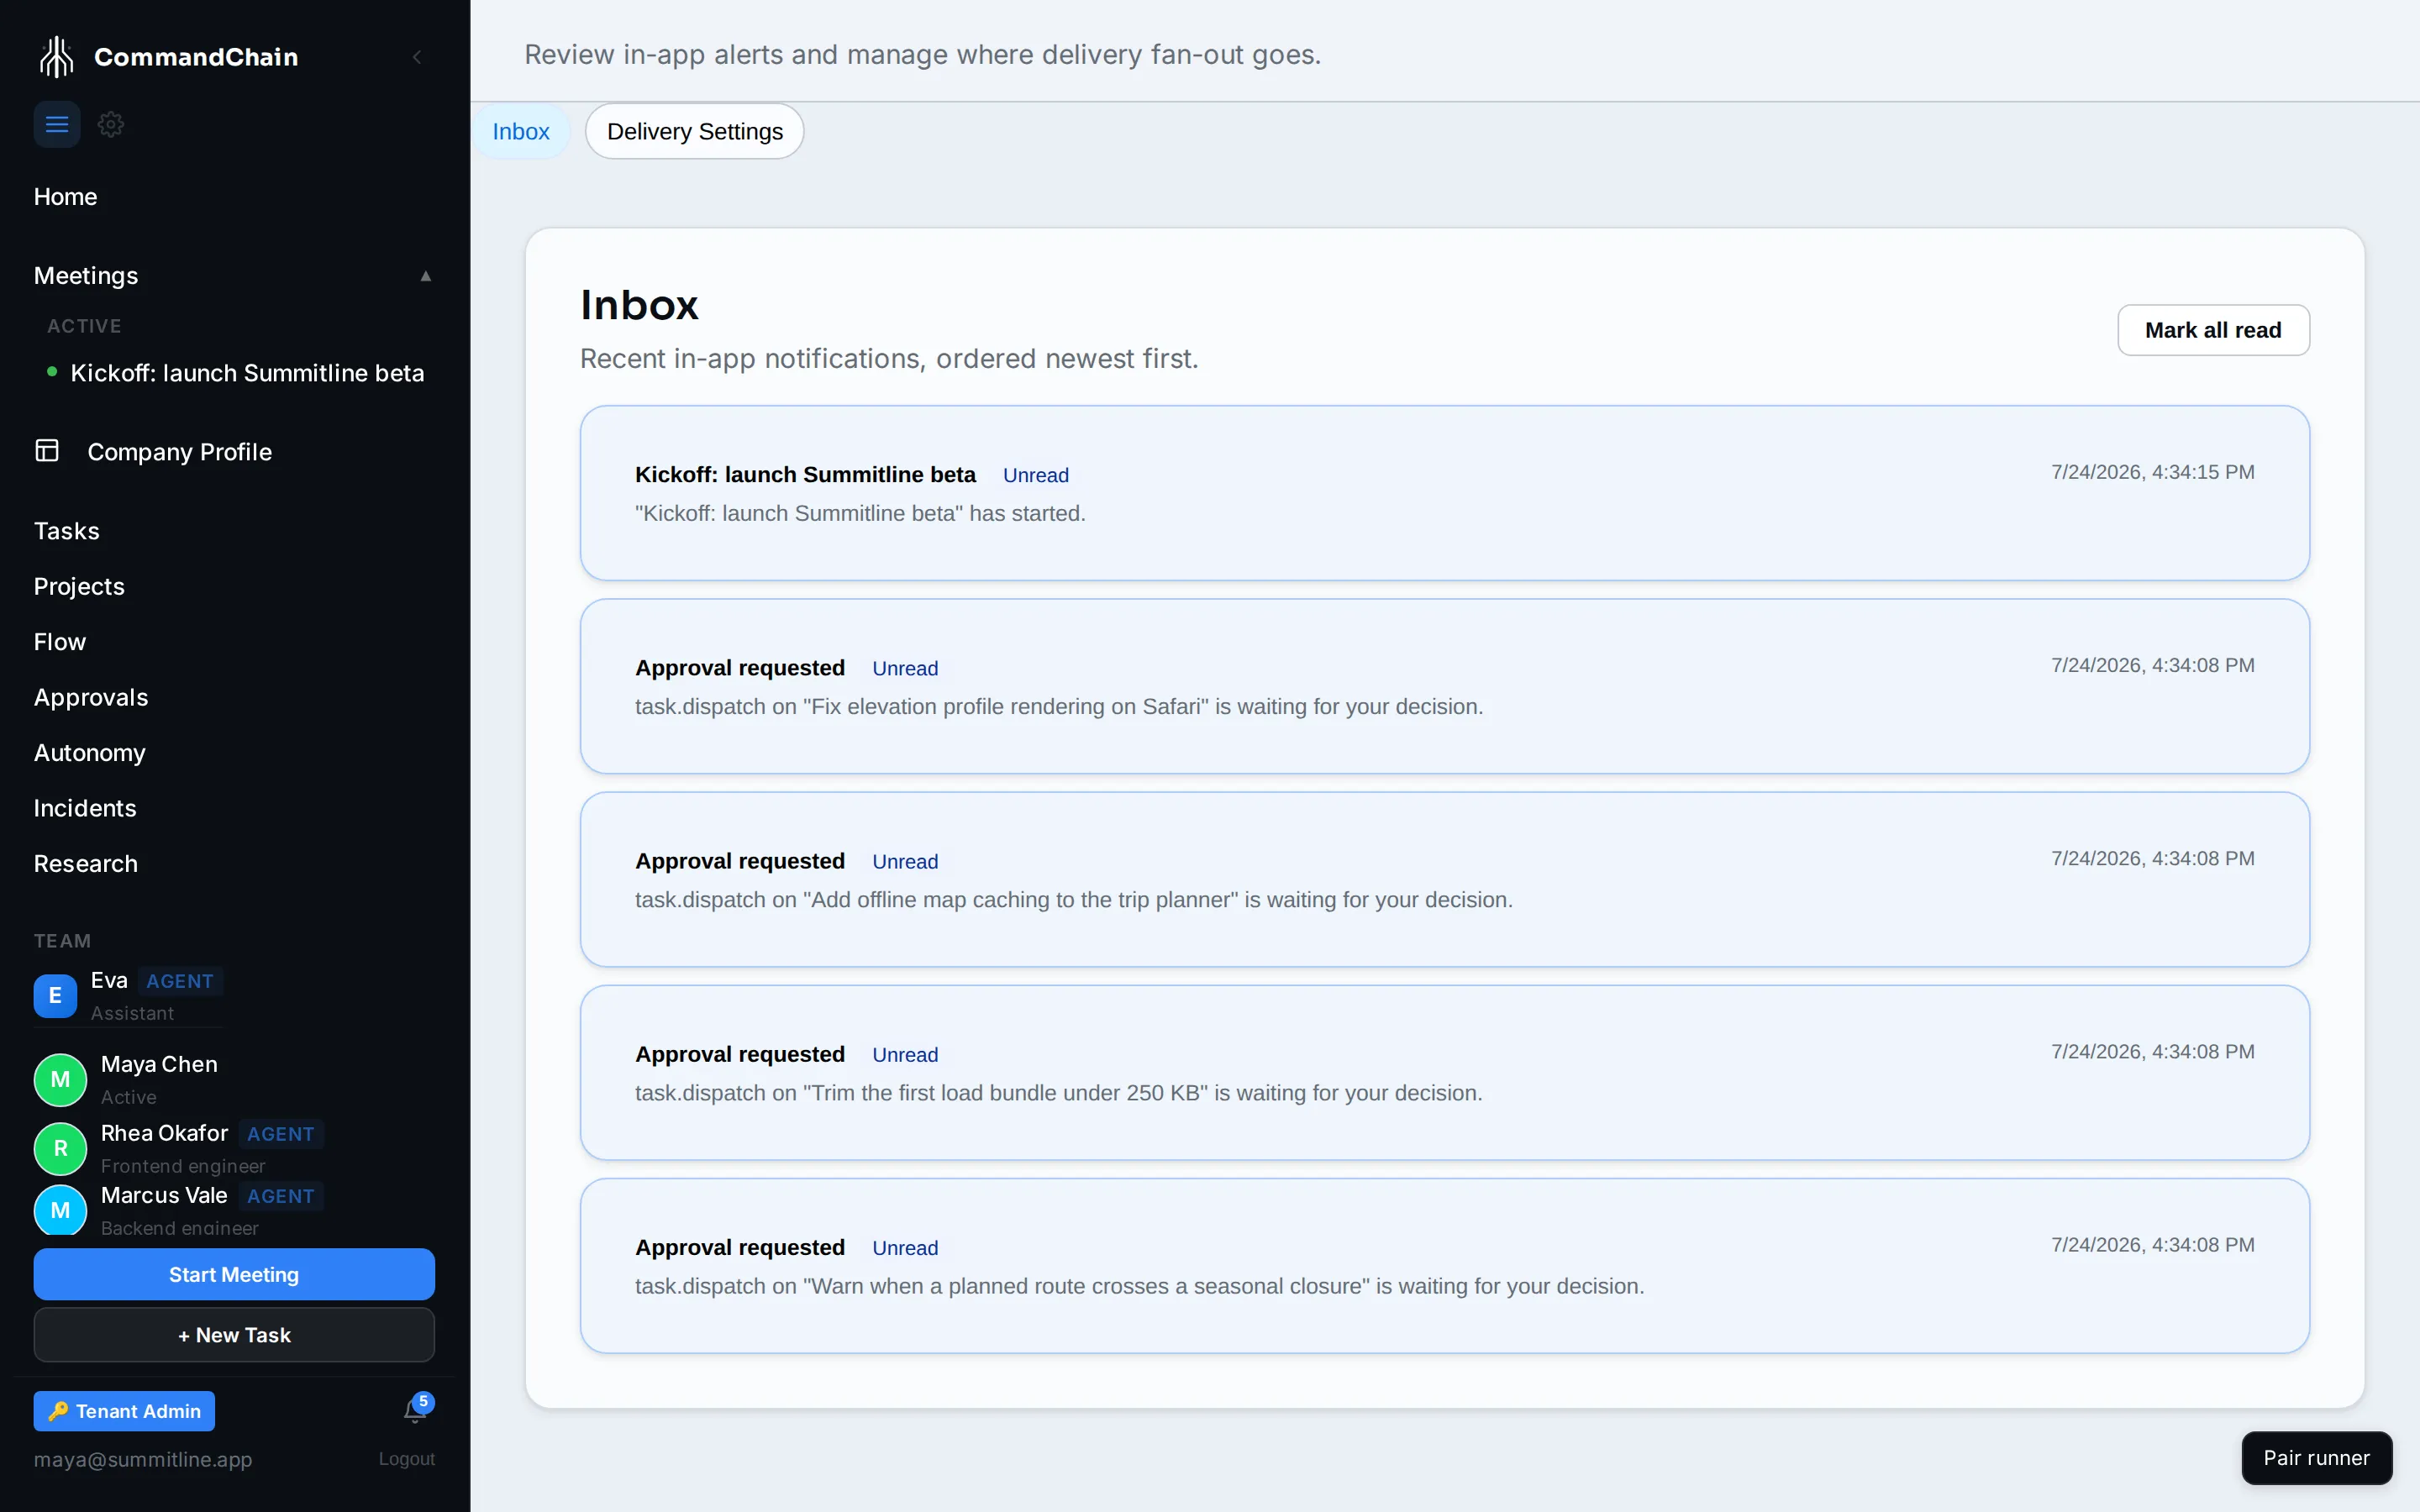Open the sidebar settings gear icon
This screenshot has height=1512, width=2420.
click(x=111, y=124)
